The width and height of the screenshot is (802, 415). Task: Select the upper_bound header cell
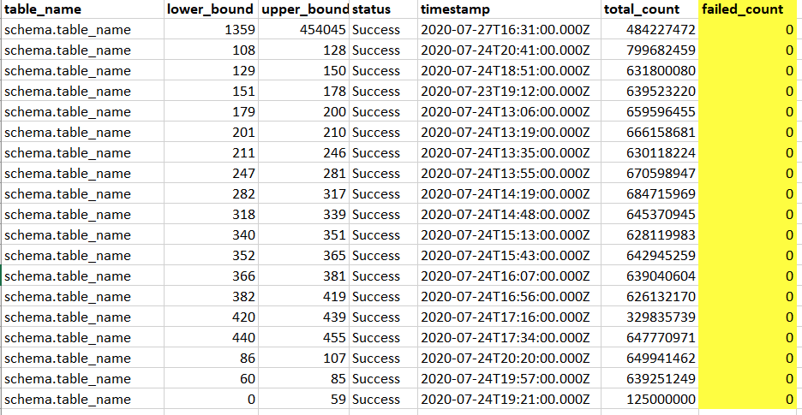tap(302, 9)
